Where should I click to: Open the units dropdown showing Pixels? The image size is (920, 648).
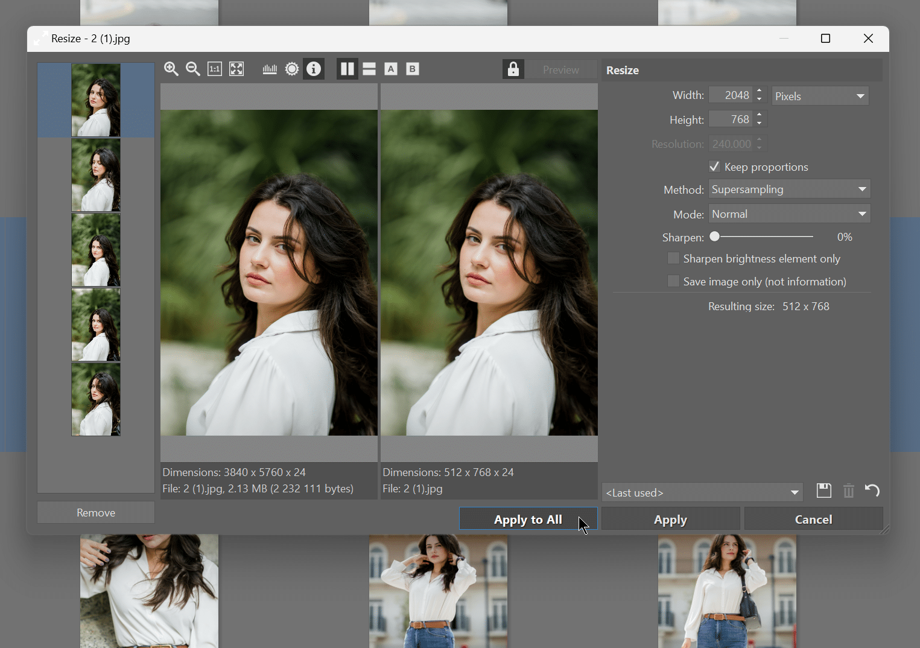820,95
